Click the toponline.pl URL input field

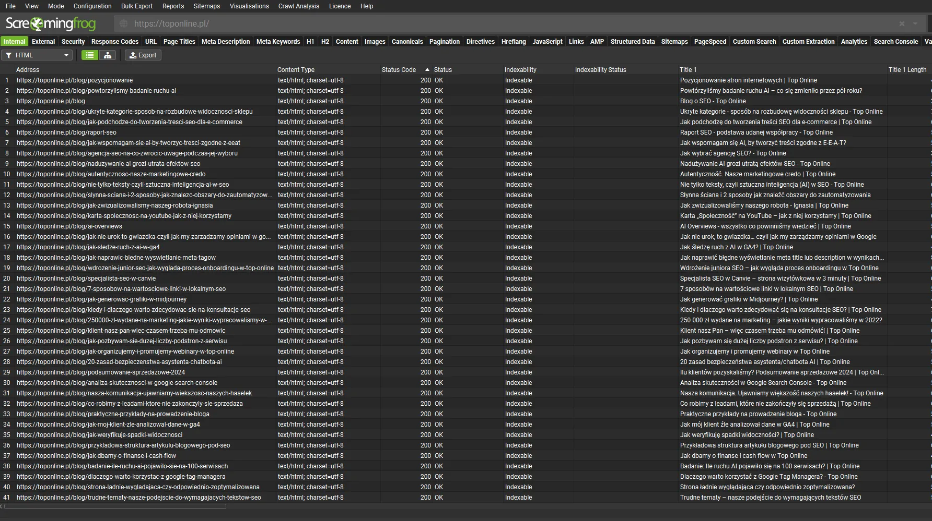pyautogui.click(x=470, y=24)
